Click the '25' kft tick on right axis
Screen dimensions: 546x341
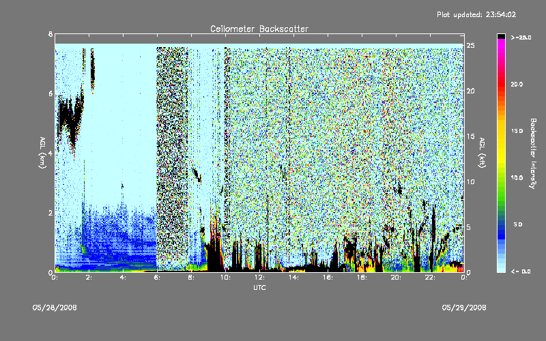[x=470, y=46]
